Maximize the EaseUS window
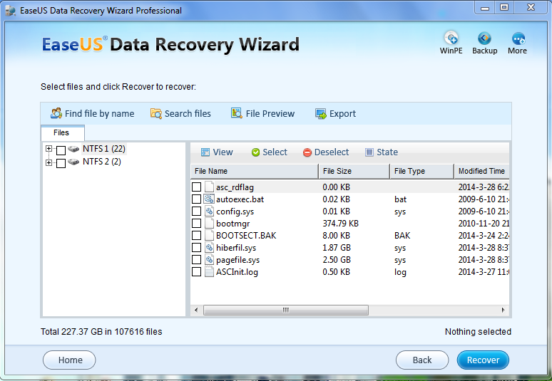Viewport: 552px width, 381px height. click(504, 8)
